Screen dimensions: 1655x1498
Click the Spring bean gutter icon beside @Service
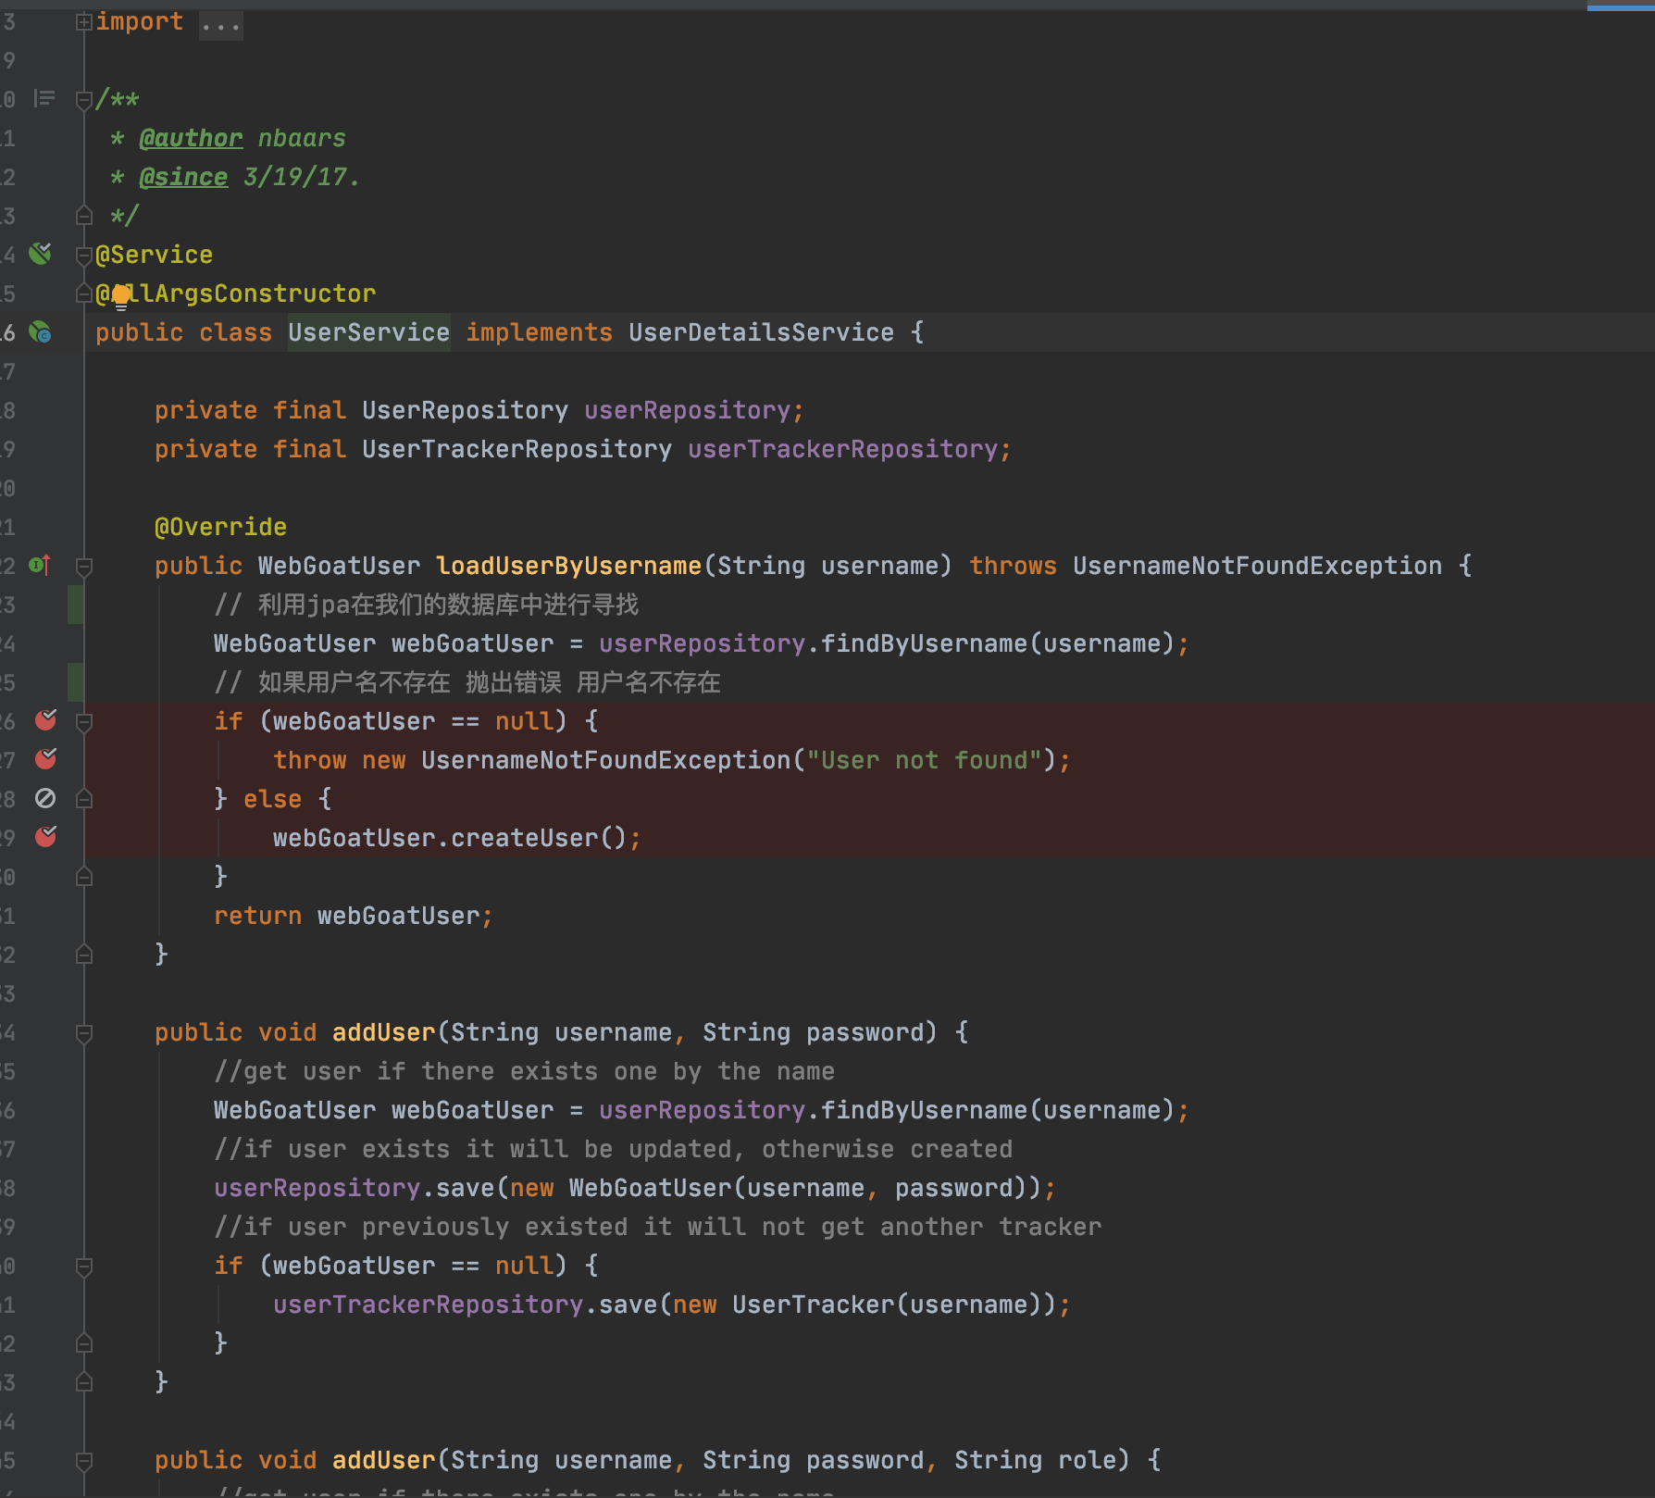(x=40, y=254)
